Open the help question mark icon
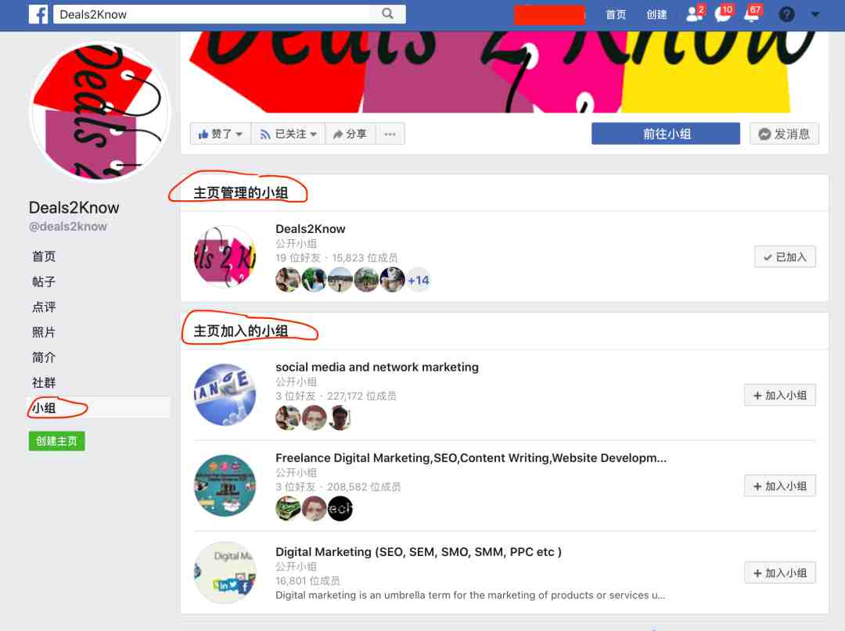This screenshot has height=631, width=845. click(x=786, y=15)
